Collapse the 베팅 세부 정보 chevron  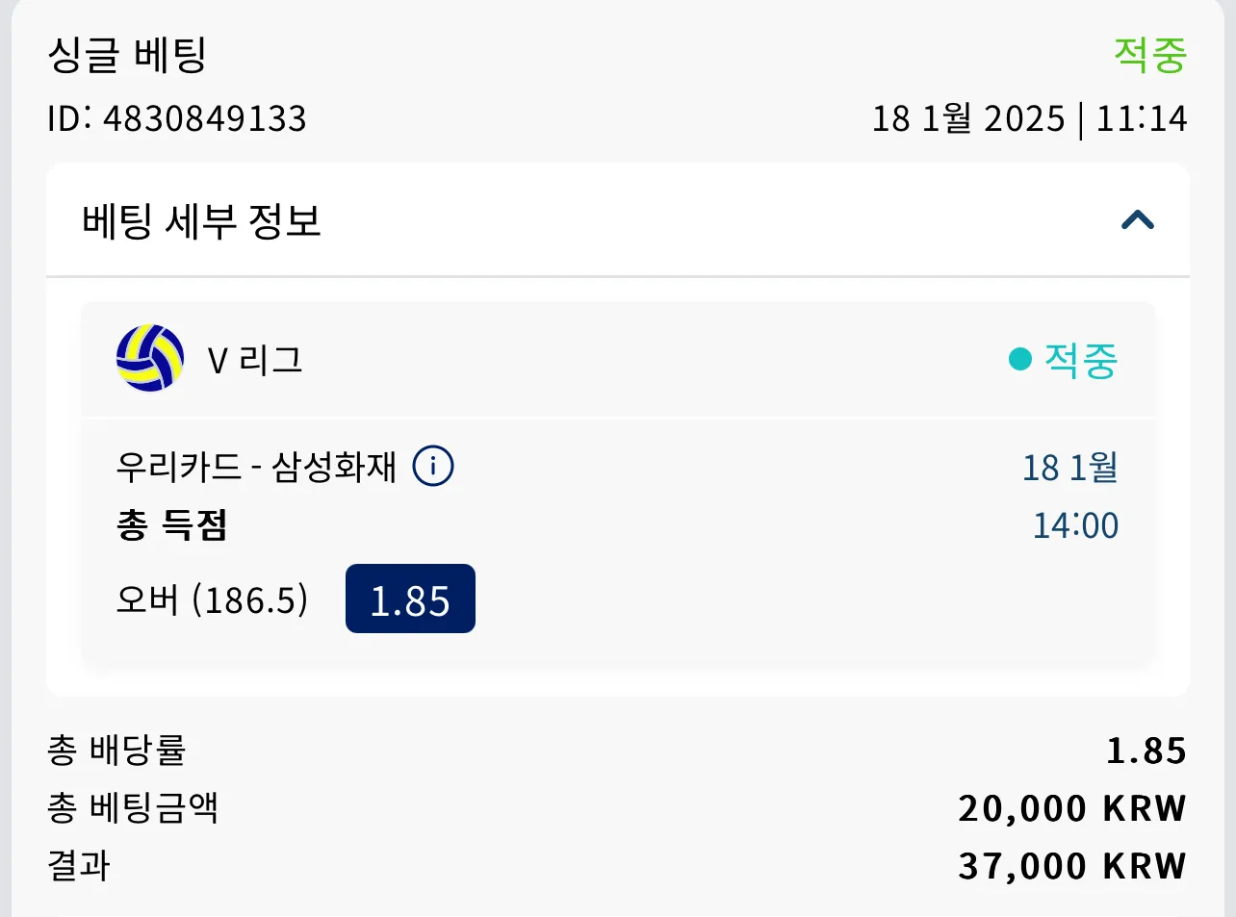tap(1138, 220)
